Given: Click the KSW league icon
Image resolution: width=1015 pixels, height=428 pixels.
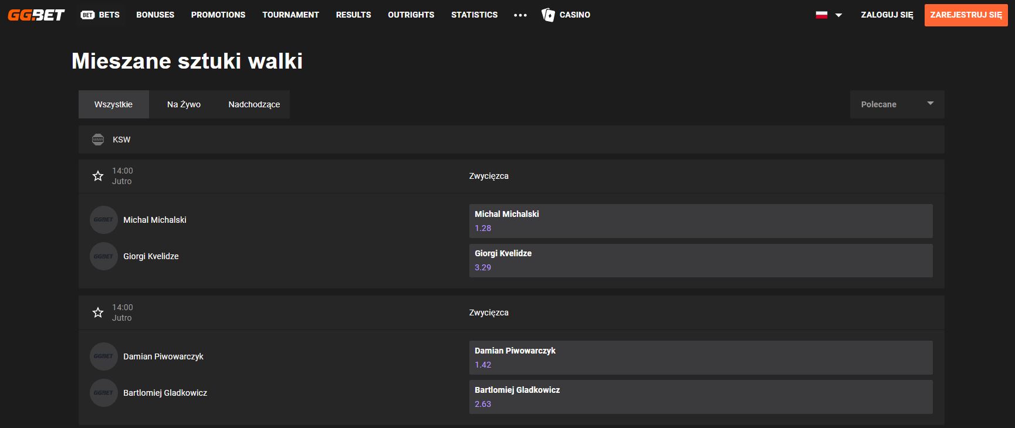Looking at the screenshot, I should tap(98, 140).
